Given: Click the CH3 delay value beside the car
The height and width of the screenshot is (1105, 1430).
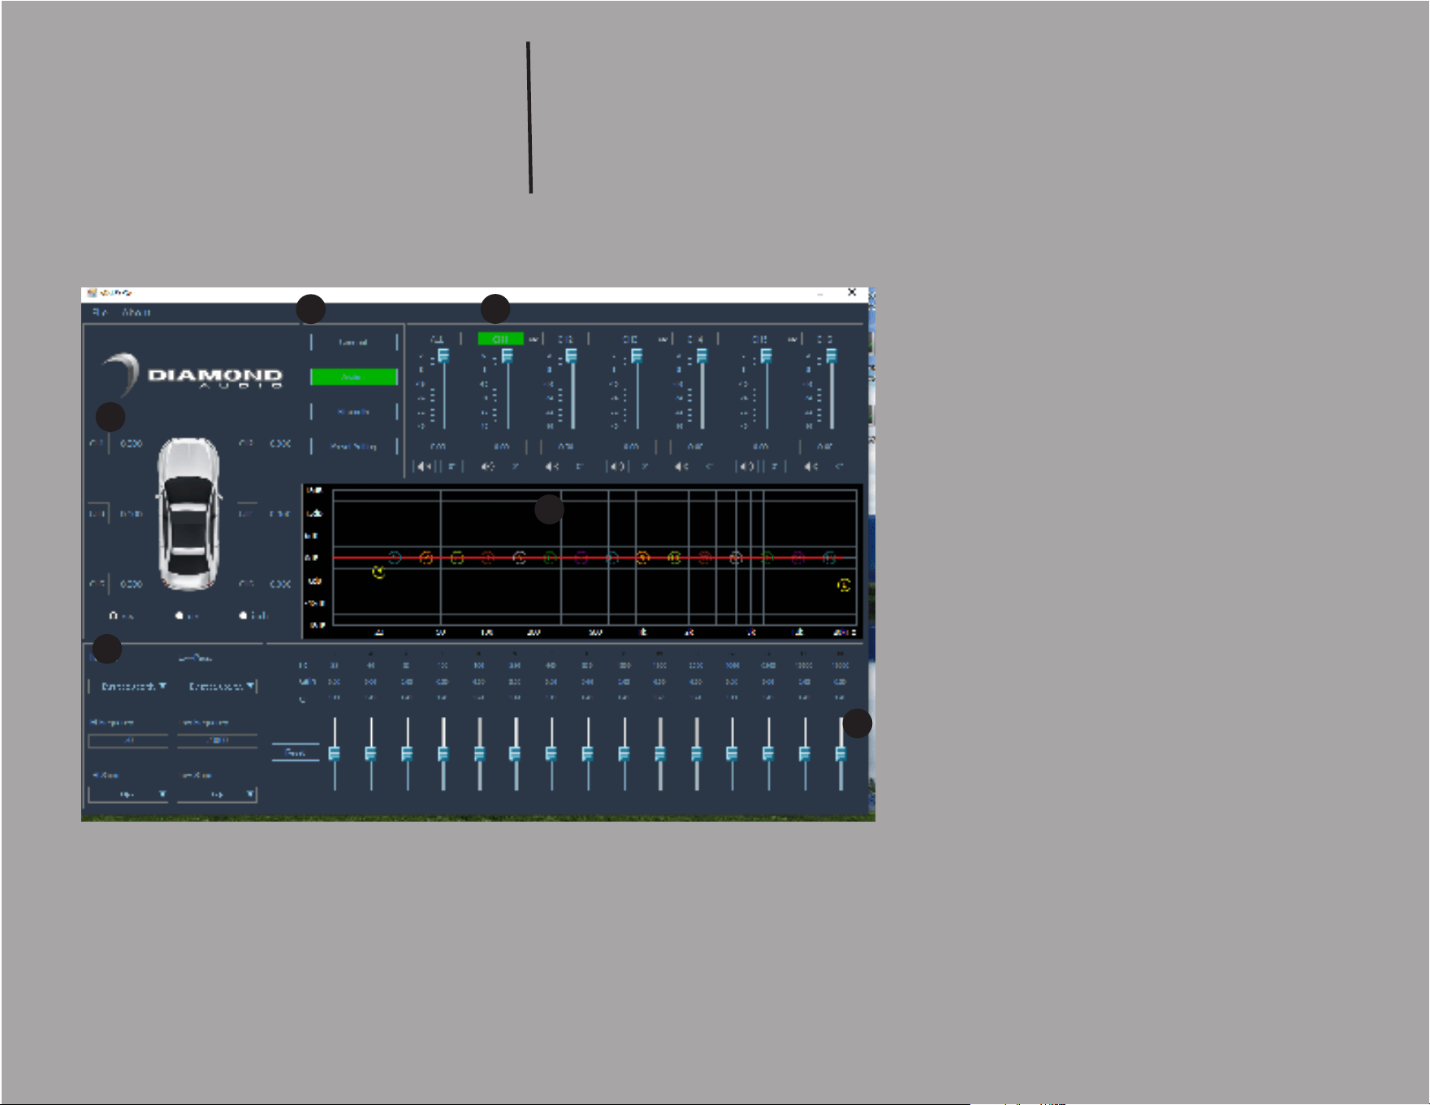Looking at the screenshot, I should pos(132,514).
